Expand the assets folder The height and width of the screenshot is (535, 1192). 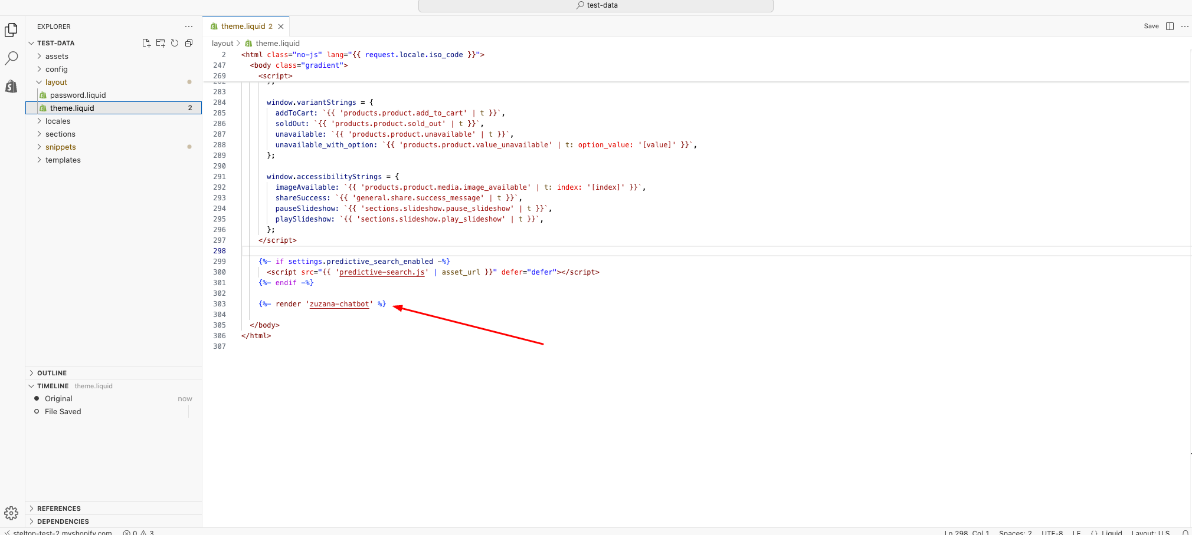tap(57, 57)
